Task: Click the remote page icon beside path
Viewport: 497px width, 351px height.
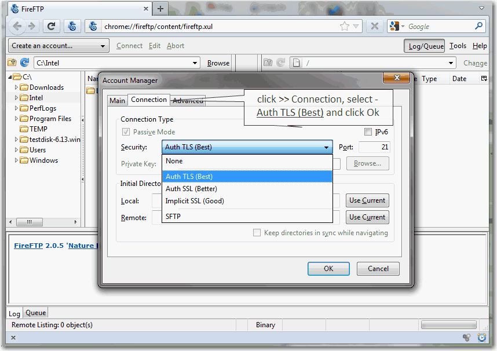Action: click(297, 63)
